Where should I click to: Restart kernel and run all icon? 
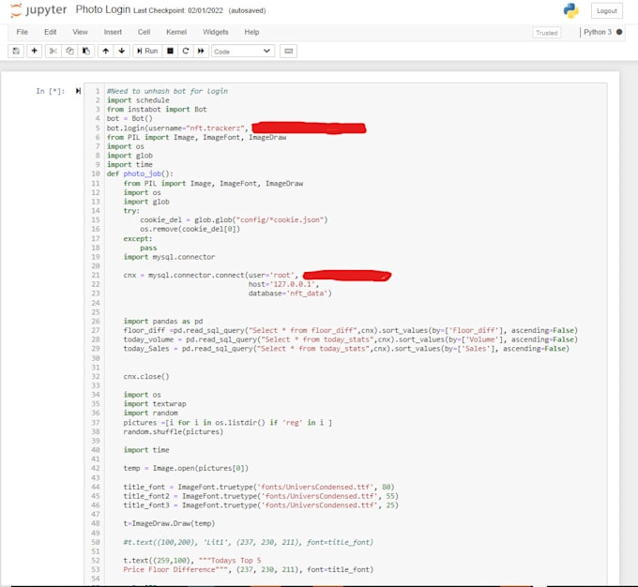tap(201, 51)
